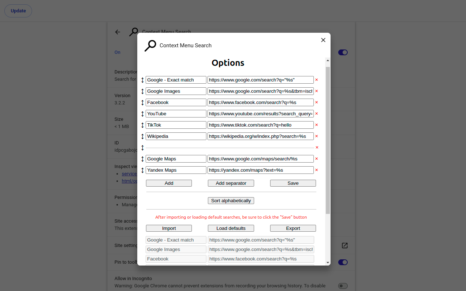Save the search options
This screenshot has height=291, width=466.
coord(293,183)
